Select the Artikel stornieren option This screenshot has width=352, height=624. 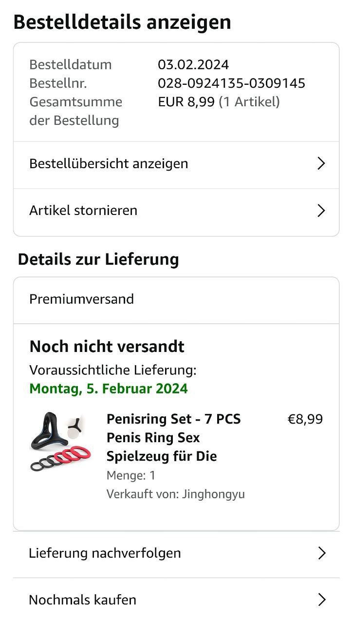83,211
